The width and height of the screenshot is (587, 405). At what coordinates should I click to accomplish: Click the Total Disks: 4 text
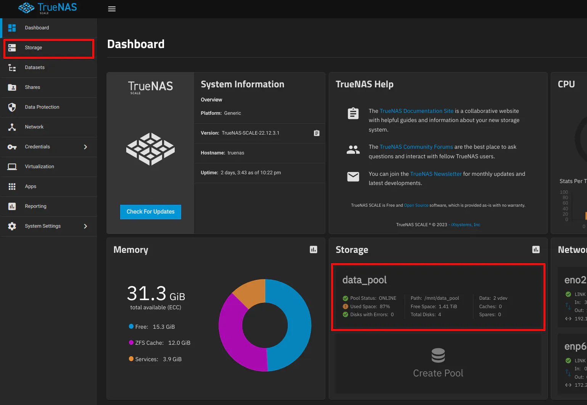point(426,315)
